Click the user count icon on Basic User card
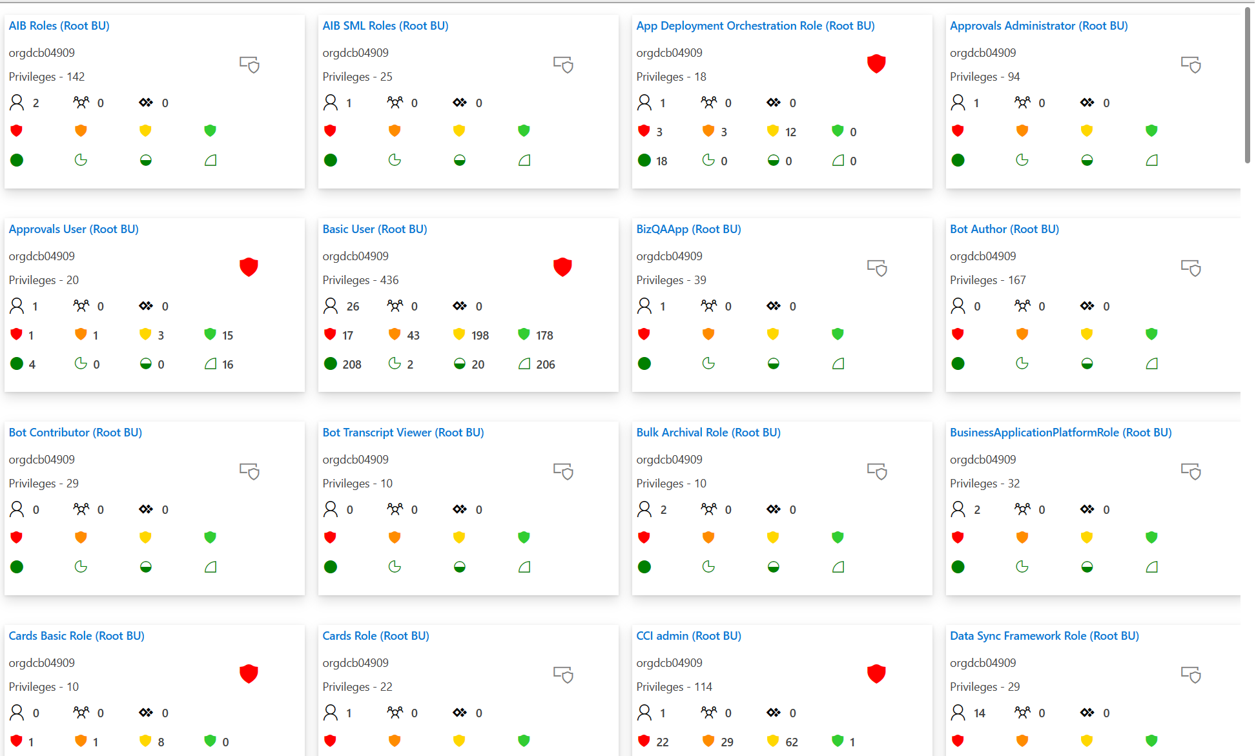This screenshot has height=756, width=1256. (x=331, y=305)
